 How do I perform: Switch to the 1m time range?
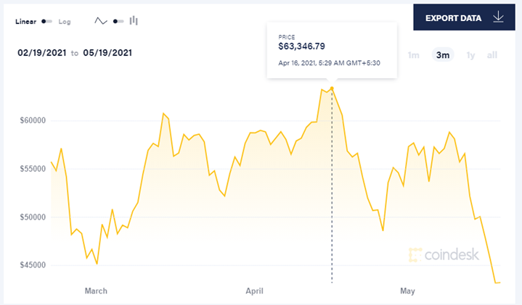(x=414, y=55)
